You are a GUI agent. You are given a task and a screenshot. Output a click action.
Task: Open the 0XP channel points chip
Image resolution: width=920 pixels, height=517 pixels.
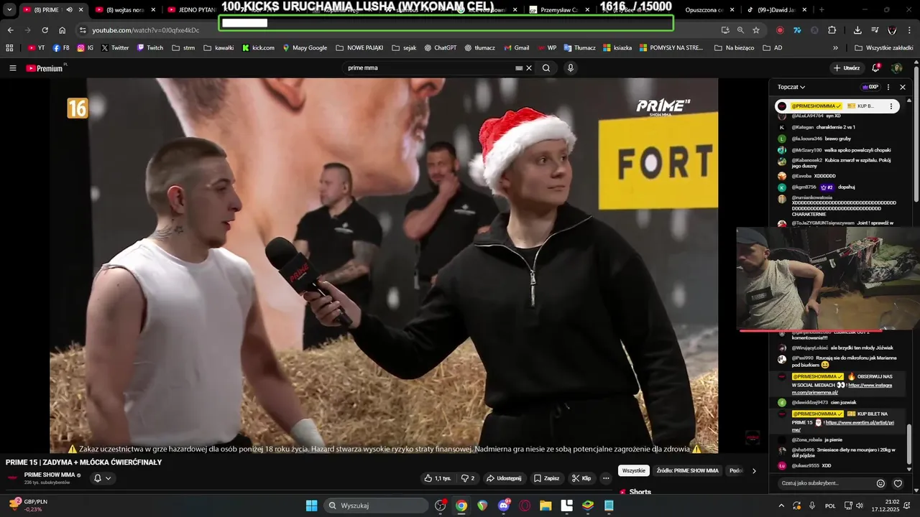870,87
